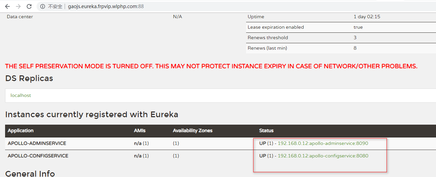This screenshot has height=177, width=436.
Task: Select APOLLO-CONFIGSERVICE application name
Action: (38, 156)
